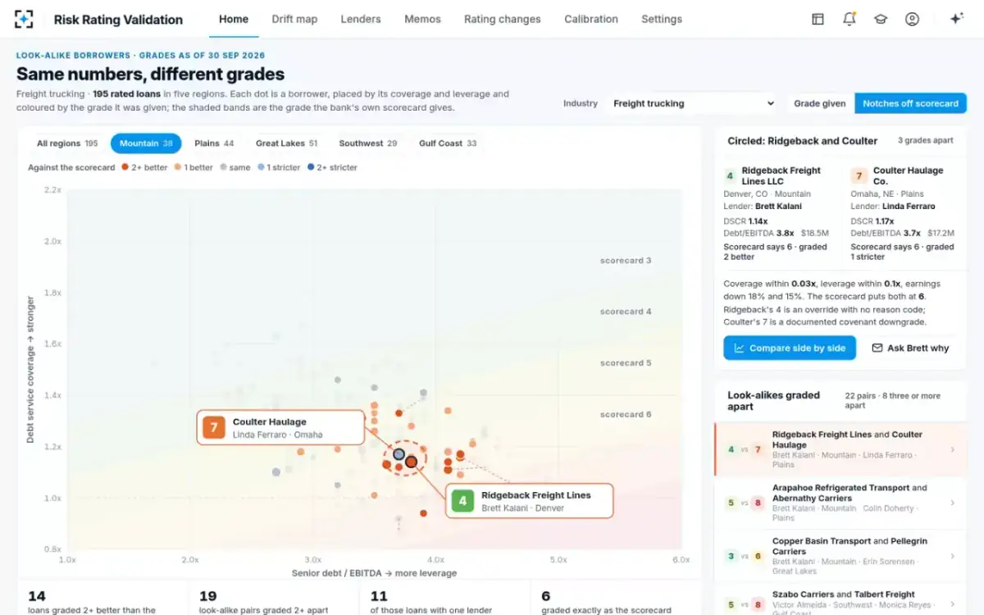
Task: Click the grade 7 badge of Coulter Haulage Co.
Action: pyautogui.click(x=858, y=175)
